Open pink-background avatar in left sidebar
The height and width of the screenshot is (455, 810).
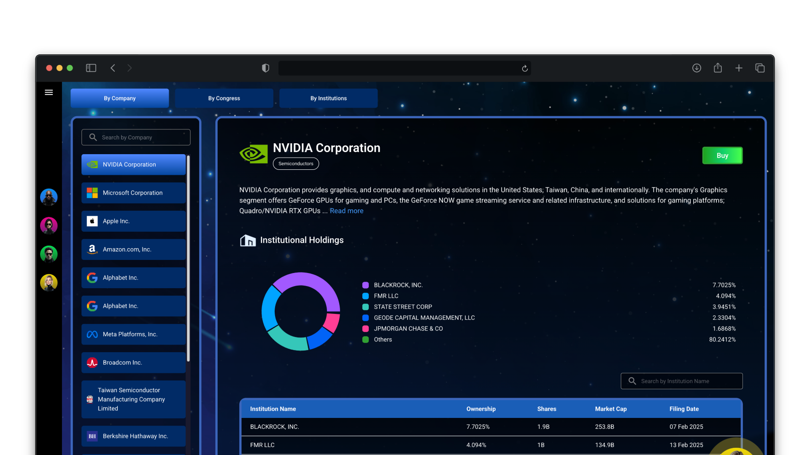[x=49, y=225]
